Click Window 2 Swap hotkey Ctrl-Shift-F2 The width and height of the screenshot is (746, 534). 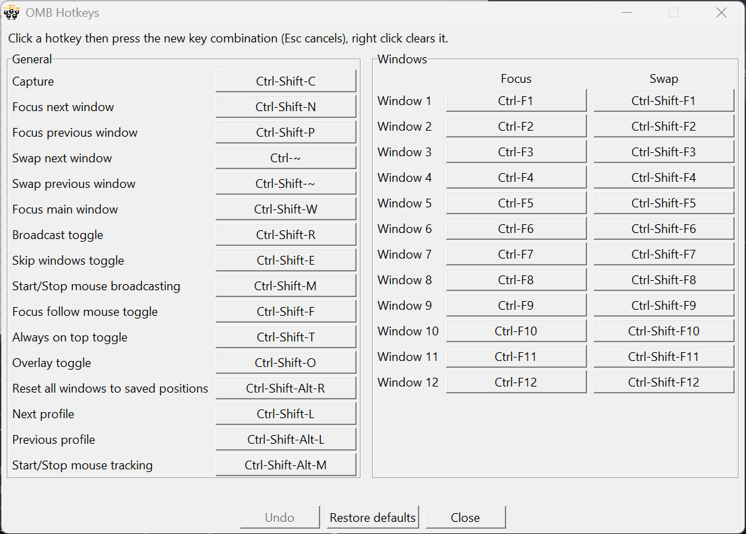(664, 127)
